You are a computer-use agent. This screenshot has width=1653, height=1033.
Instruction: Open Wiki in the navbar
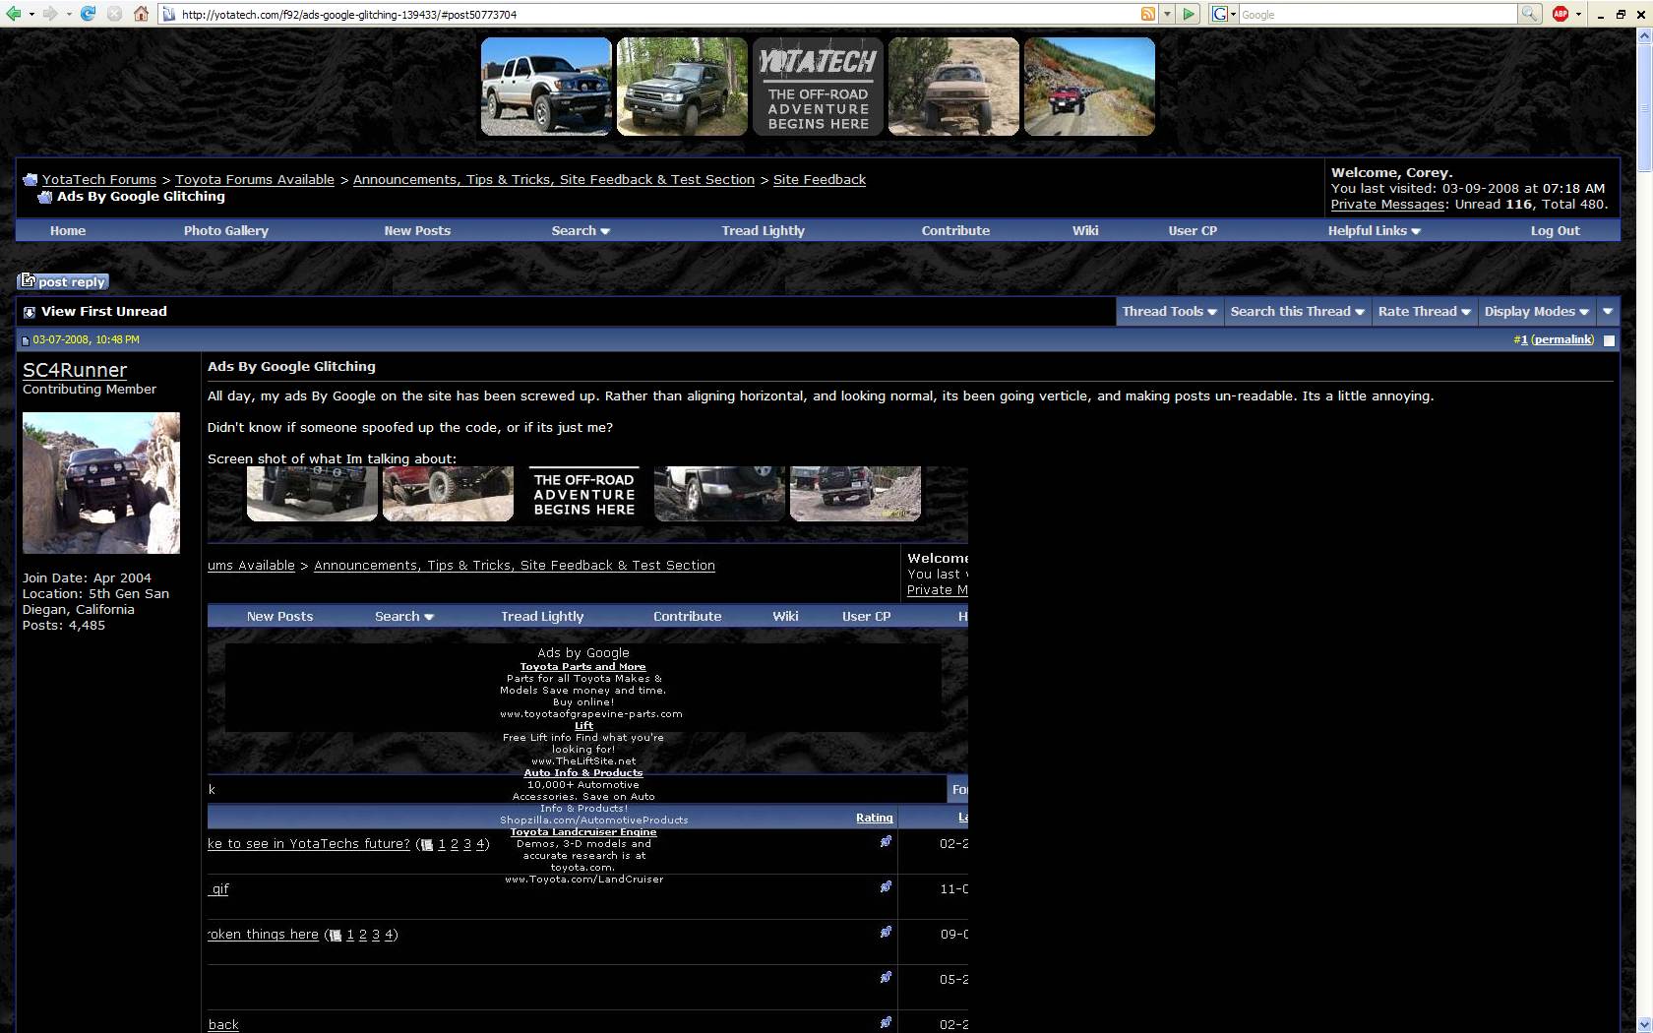[1085, 230]
